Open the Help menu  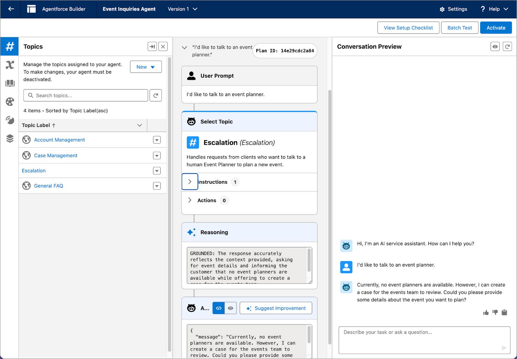click(494, 9)
